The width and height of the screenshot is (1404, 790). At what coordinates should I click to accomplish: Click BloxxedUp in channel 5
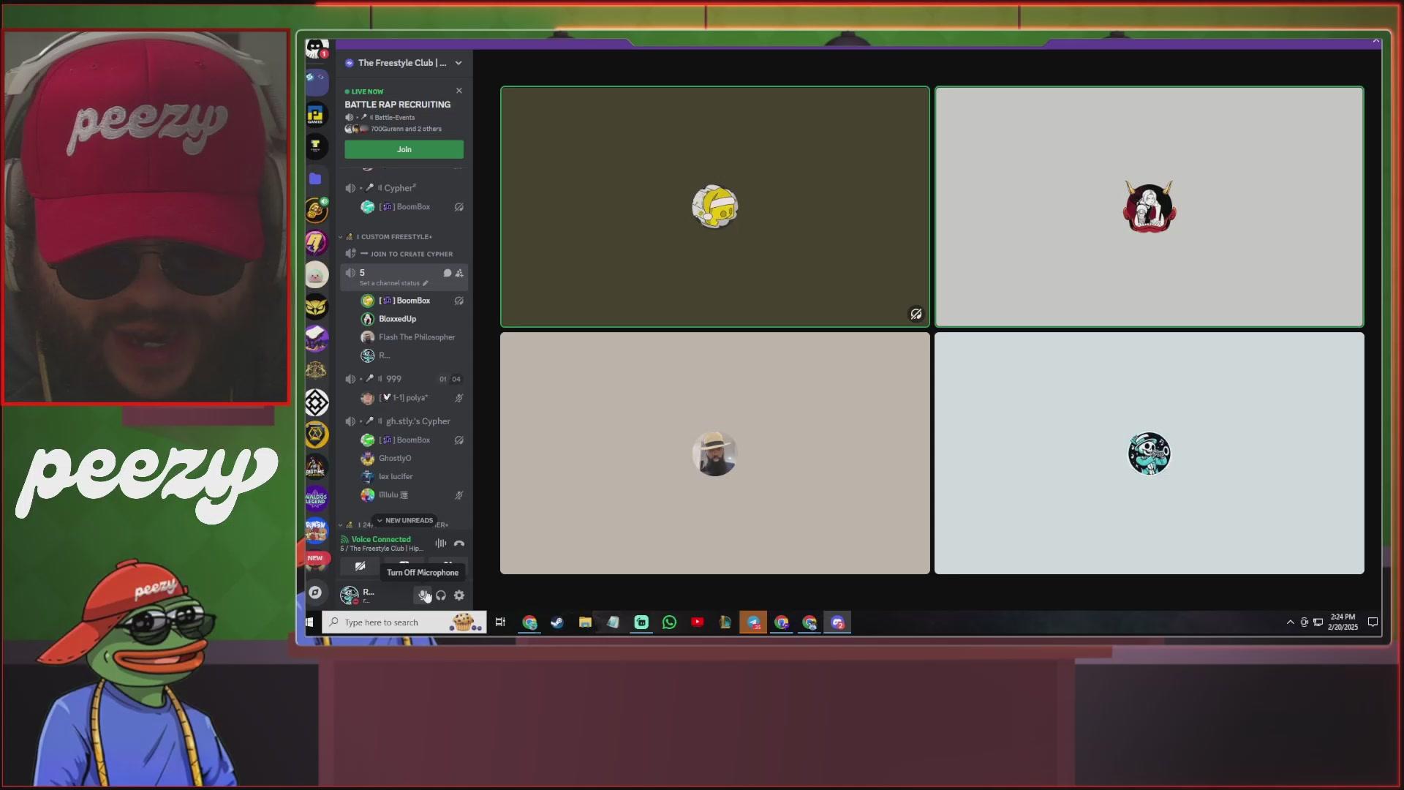(x=398, y=319)
